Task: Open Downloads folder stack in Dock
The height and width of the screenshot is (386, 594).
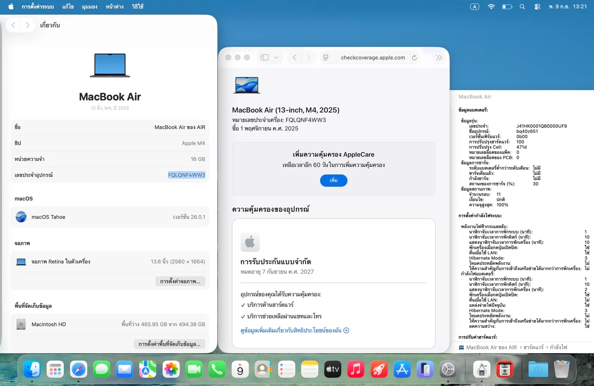Action: (538, 370)
